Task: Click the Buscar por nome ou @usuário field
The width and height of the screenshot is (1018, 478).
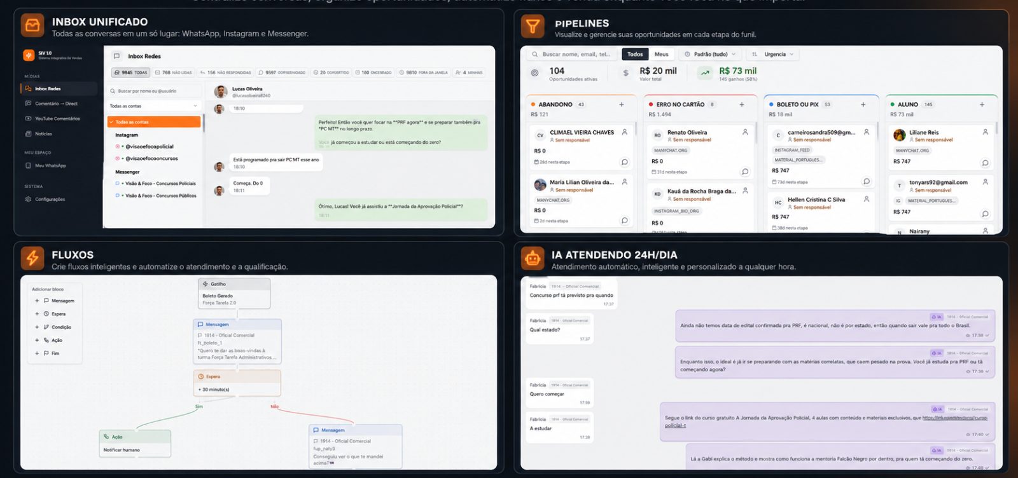Action: tap(154, 91)
